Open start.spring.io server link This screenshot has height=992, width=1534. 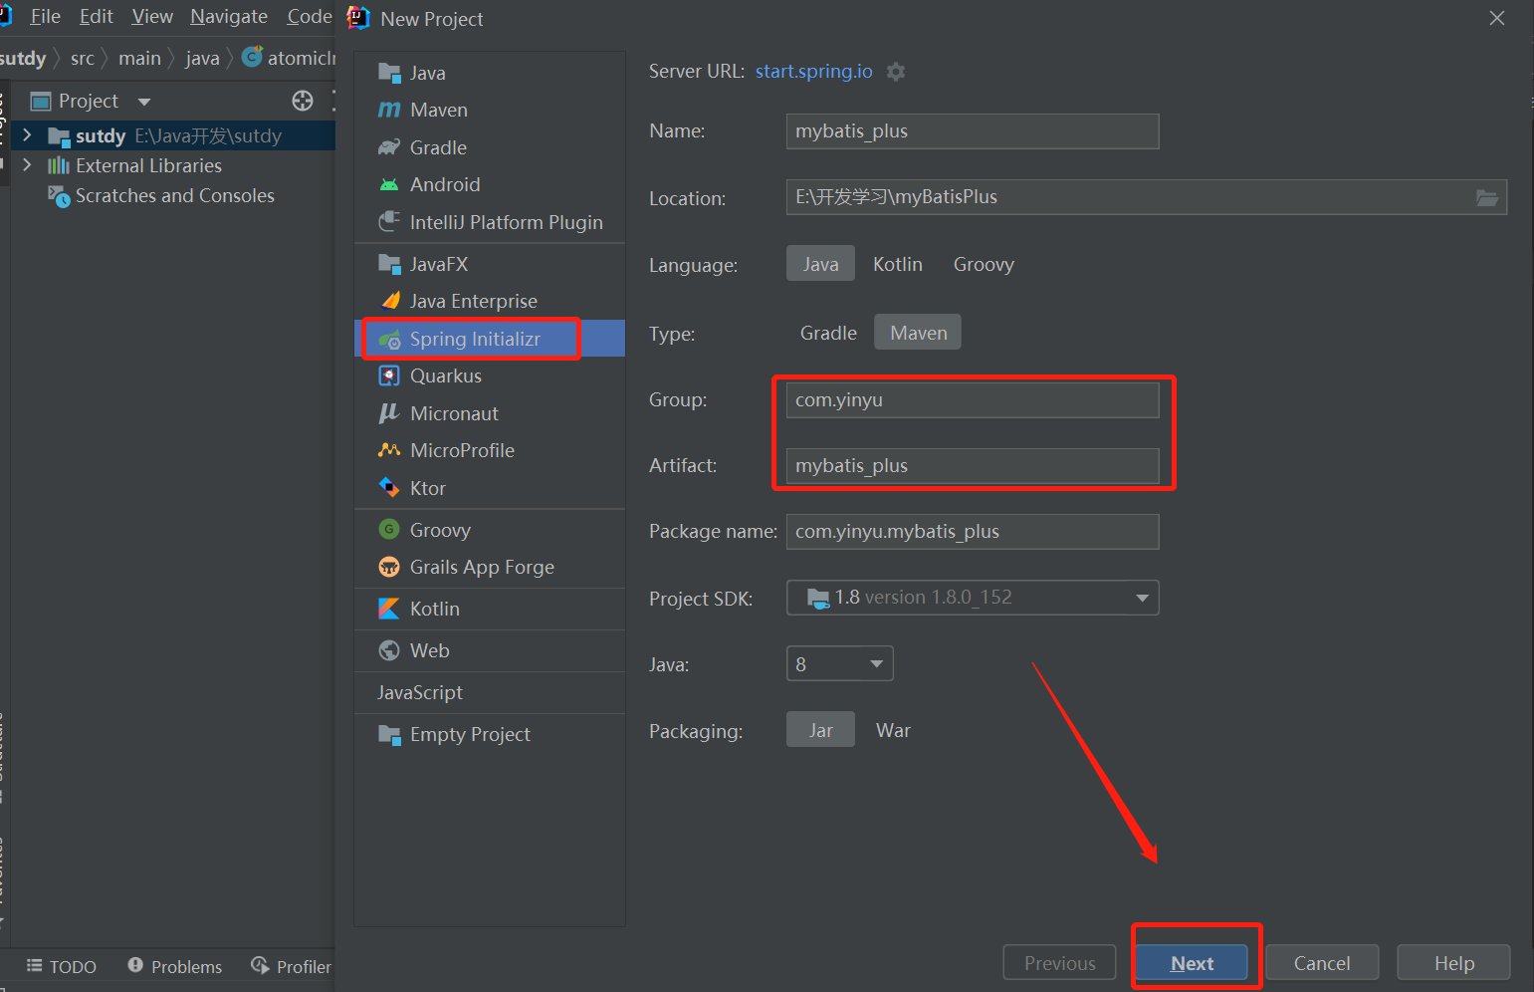point(813,72)
